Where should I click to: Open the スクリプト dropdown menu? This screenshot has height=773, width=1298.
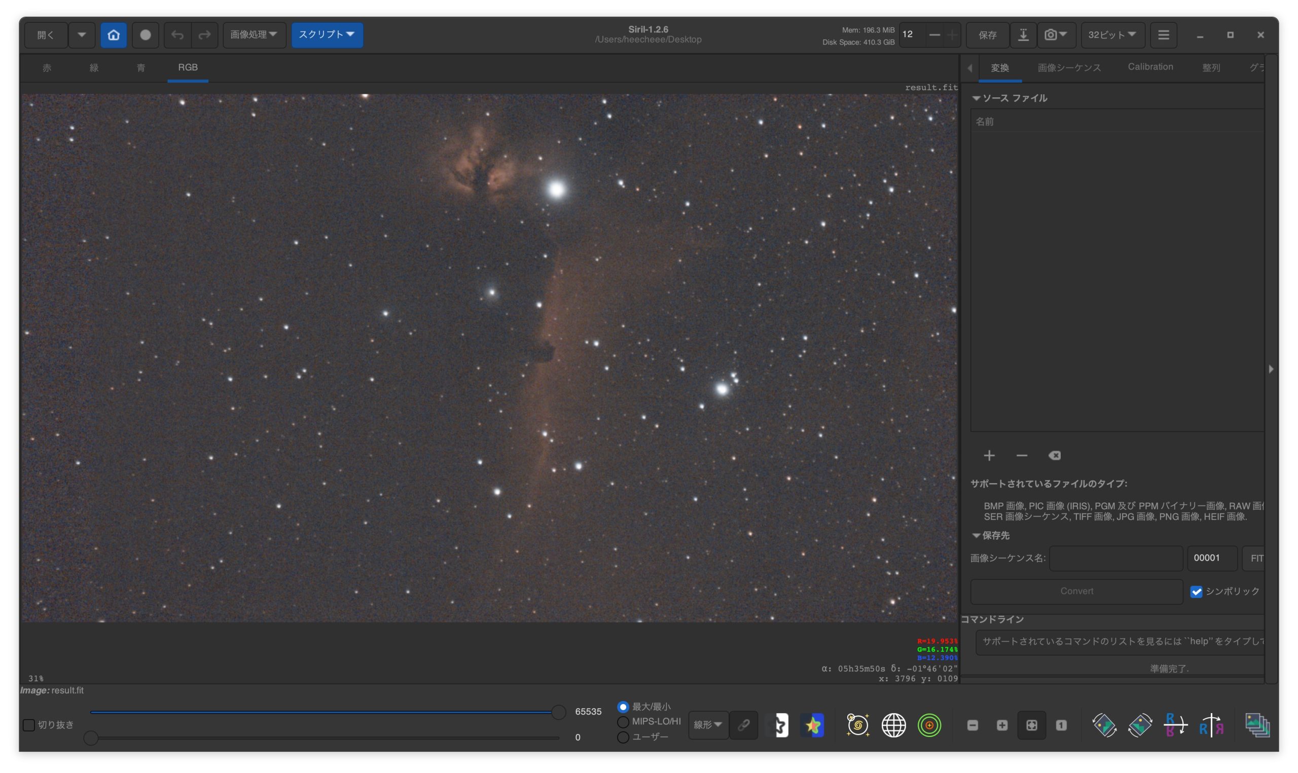pyautogui.click(x=327, y=35)
